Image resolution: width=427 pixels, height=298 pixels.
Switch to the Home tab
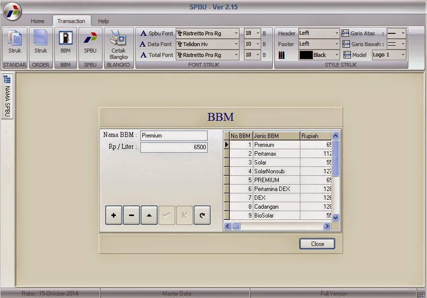[38, 21]
